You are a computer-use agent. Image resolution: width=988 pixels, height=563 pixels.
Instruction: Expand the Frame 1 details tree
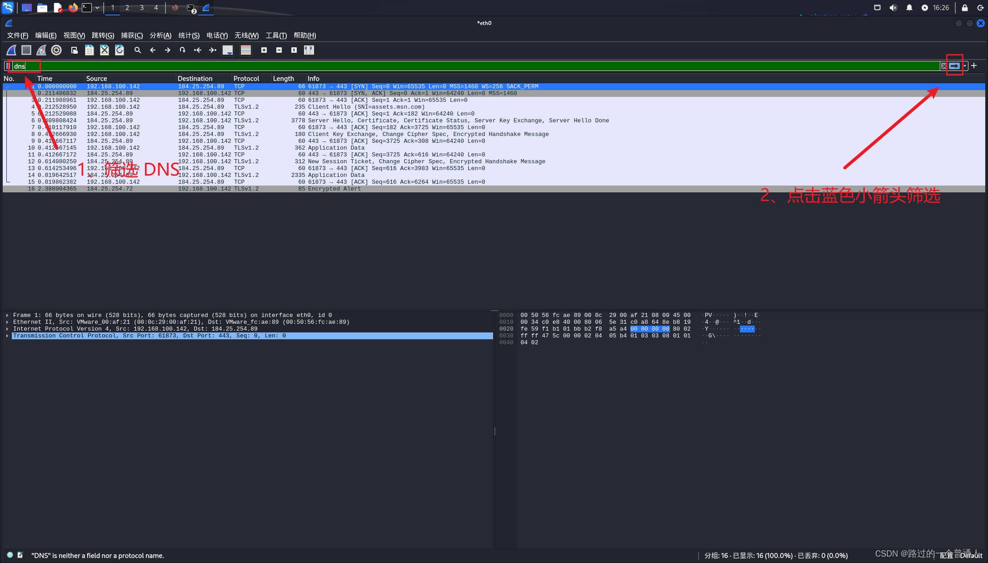click(7, 315)
